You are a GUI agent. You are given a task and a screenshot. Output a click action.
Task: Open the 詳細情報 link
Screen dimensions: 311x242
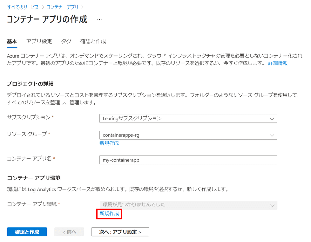tap(278, 63)
